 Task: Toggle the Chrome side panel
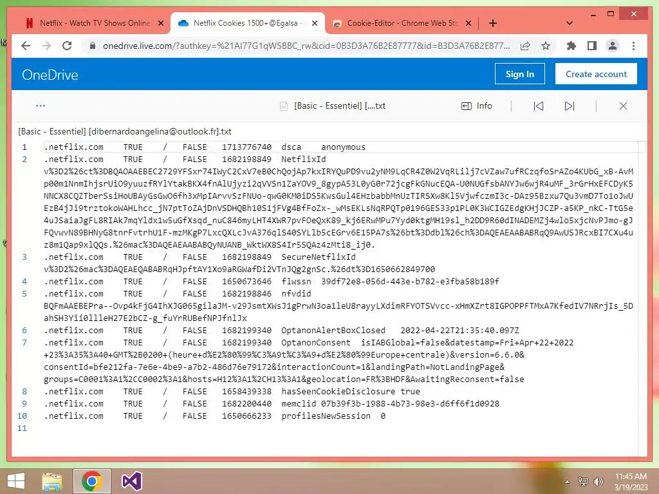pyautogui.click(x=592, y=46)
